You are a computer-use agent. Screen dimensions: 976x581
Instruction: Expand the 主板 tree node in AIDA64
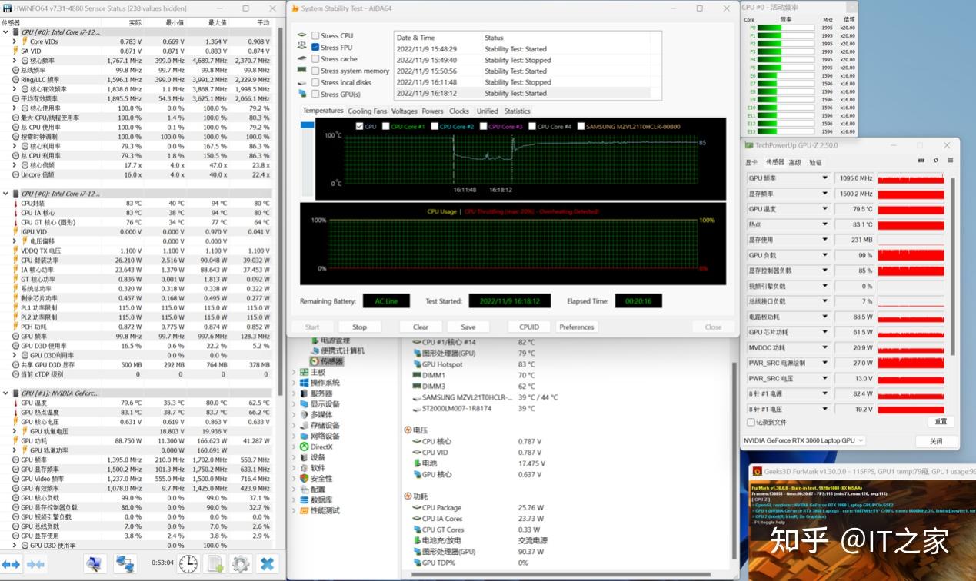click(294, 373)
